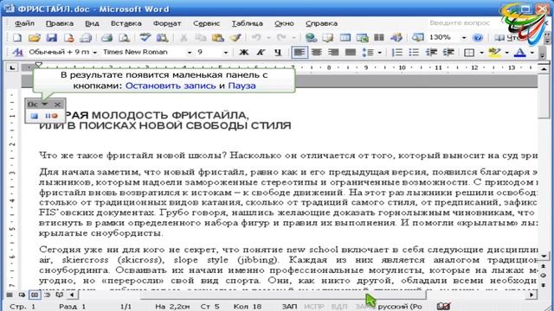Image resolution: width=554 pixels, height=311 pixels.
Task: Apply blue font color 'A' button
Action: point(519,53)
